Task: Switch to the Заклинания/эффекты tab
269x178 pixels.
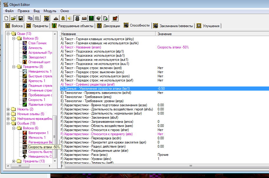Action: click(x=173, y=26)
